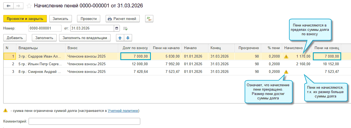This screenshot has width=351, height=128.
Task: Select penalty start cell 7 992,00
Action: (166, 64)
